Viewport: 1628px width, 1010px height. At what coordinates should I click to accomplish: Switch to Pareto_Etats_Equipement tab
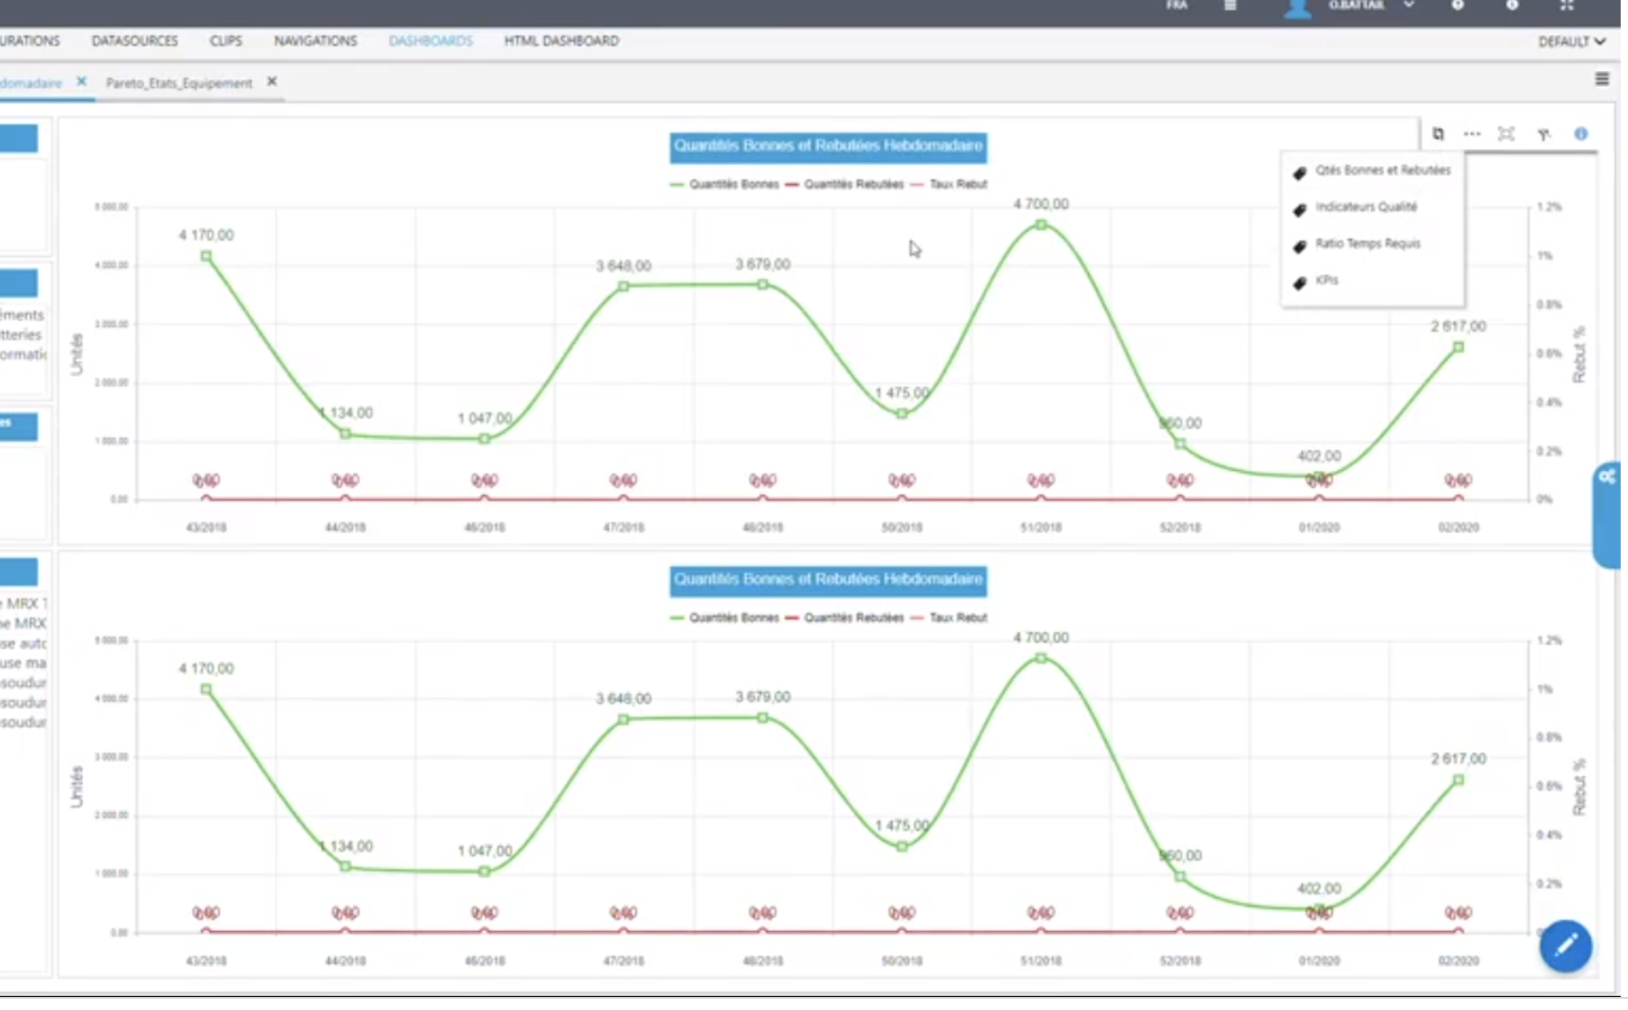tap(179, 83)
